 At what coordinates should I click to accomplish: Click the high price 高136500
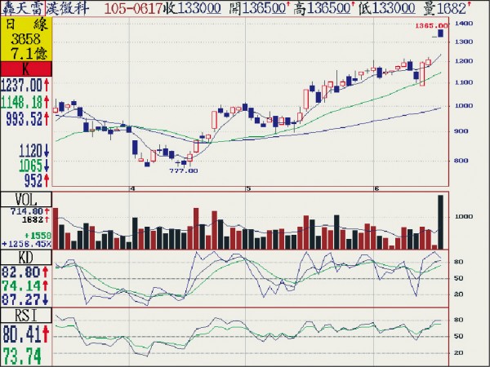[x=323, y=9]
